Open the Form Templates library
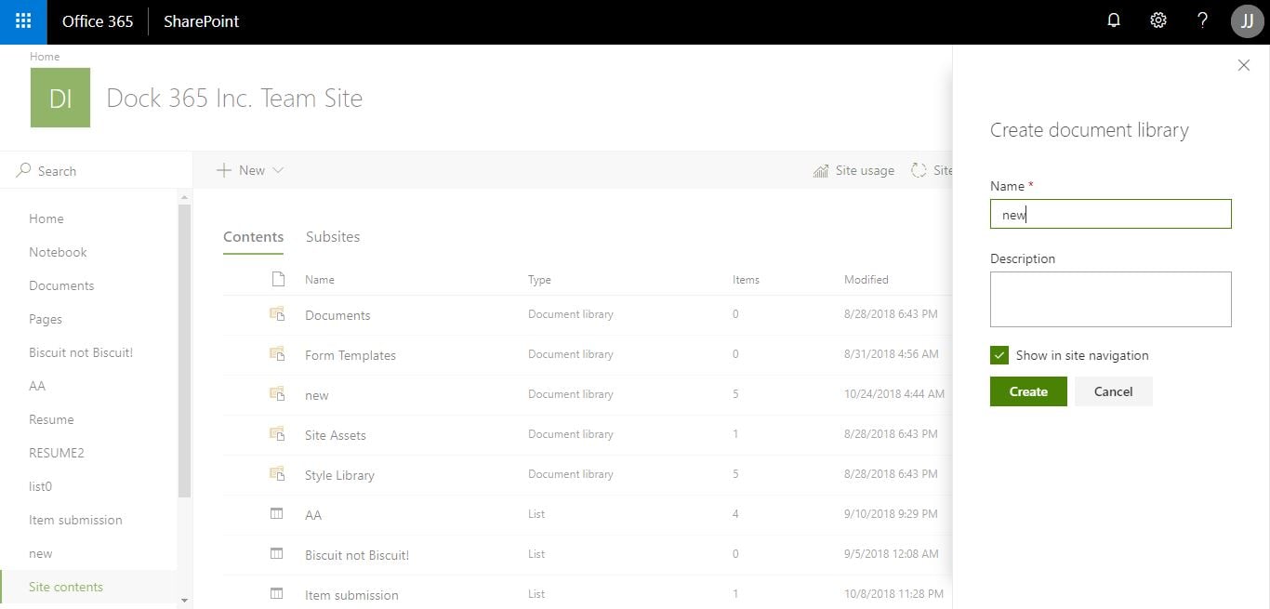 pyautogui.click(x=351, y=355)
